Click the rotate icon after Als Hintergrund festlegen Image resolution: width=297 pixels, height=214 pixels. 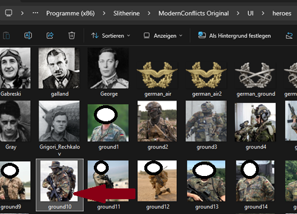click(x=289, y=36)
